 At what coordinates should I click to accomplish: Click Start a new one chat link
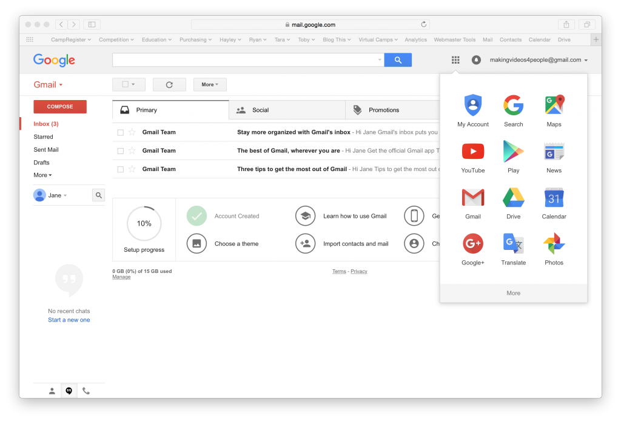coord(69,320)
